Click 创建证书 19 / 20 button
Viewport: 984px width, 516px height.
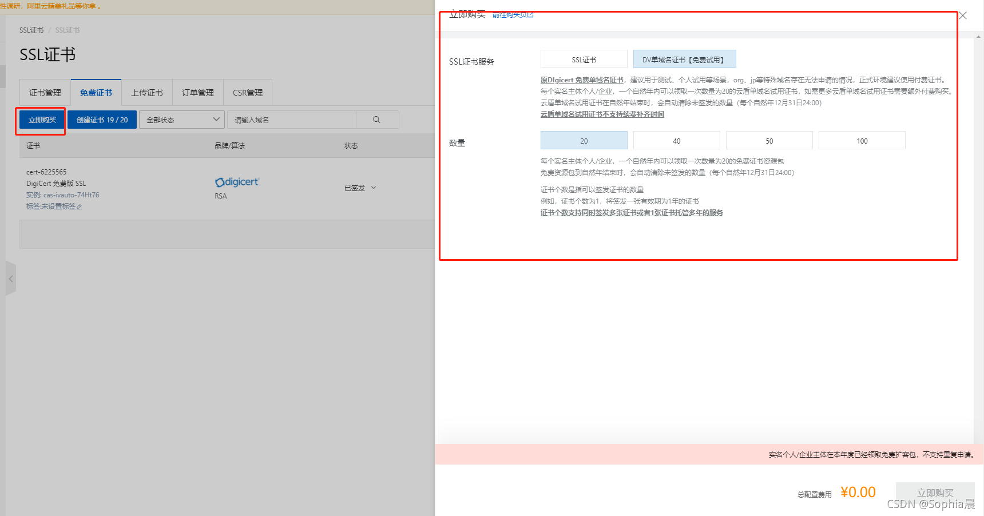pyautogui.click(x=102, y=120)
